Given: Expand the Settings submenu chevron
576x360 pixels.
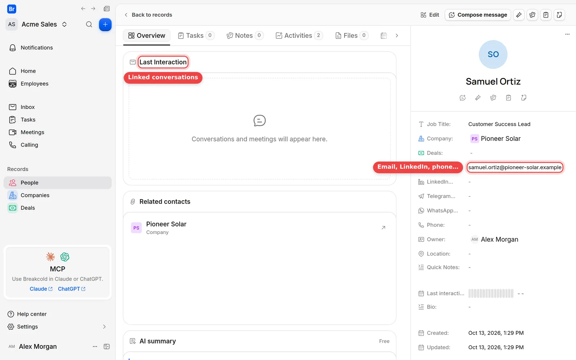Looking at the screenshot, I should (x=104, y=327).
